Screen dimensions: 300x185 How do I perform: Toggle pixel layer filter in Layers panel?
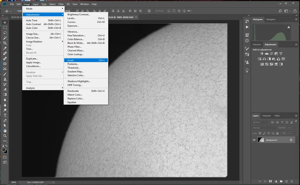point(272,122)
